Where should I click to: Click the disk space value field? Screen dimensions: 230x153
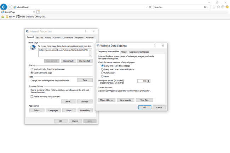[x=142, y=81]
